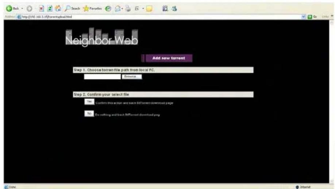The height and width of the screenshot is (189, 335).
Task: Click the Edit page toolbar icon
Action: tap(137, 8)
